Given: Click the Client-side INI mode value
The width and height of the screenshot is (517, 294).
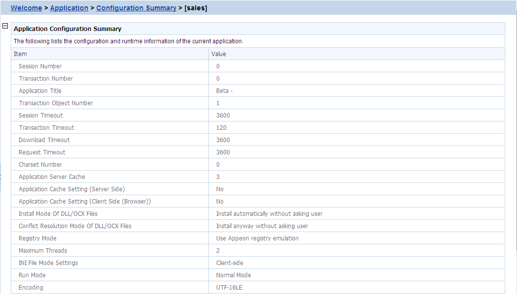Looking at the screenshot, I should [230, 263].
